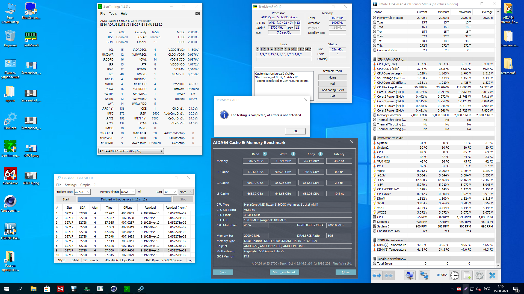Click the LinX All memory label
The width and height of the screenshot is (524, 294).
140,191
